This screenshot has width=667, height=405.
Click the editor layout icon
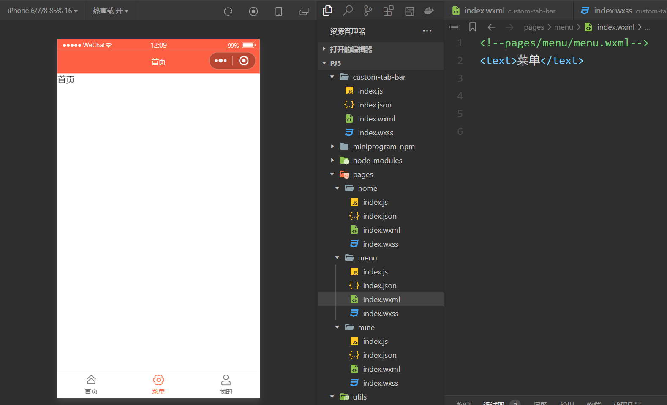[409, 11]
